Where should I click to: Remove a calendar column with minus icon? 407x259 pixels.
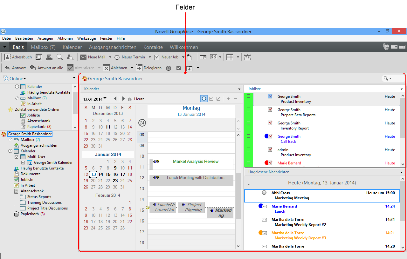pyautogui.click(x=236, y=99)
